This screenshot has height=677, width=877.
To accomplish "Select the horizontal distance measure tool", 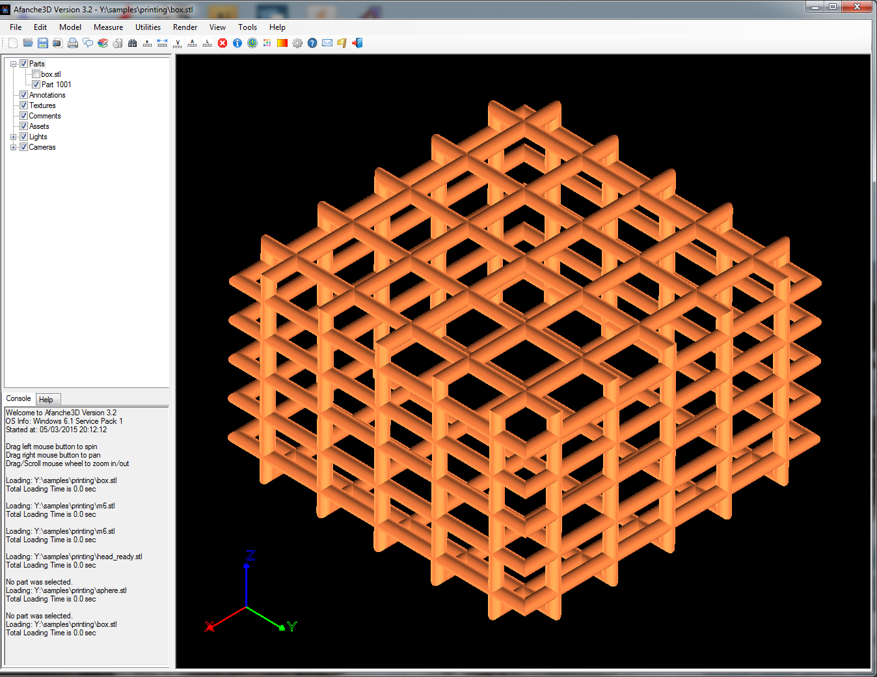I will click(x=162, y=43).
